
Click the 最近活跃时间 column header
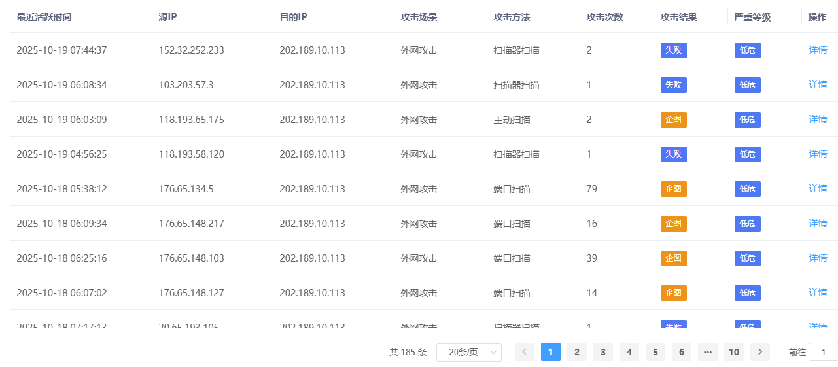pos(44,17)
